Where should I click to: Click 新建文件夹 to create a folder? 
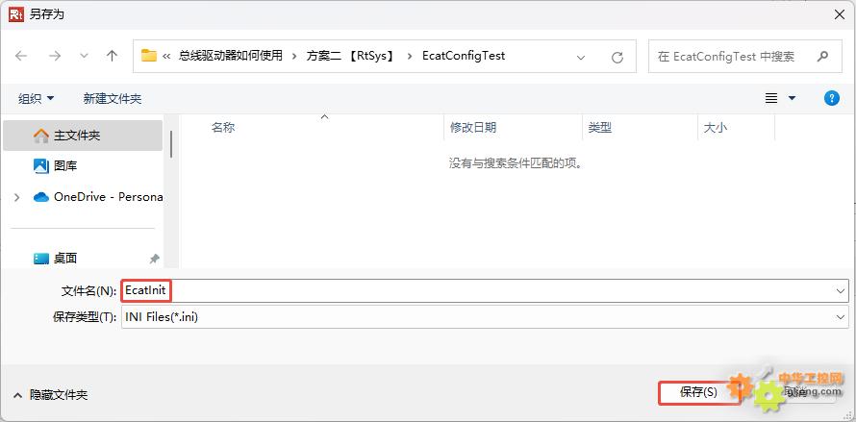pyautogui.click(x=113, y=98)
